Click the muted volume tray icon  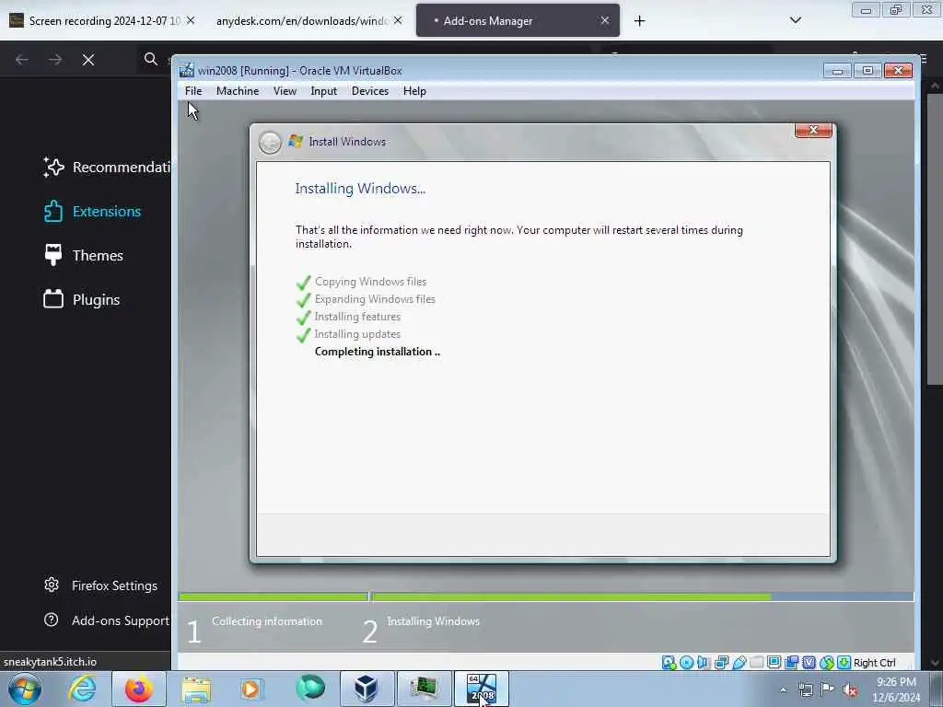pos(850,690)
